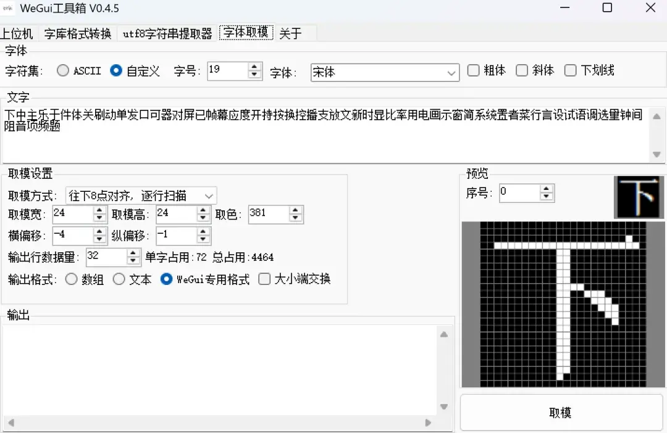Increase the 取色 color threshold value
This screenshot has height=433, width=667.
click(295, 211)
